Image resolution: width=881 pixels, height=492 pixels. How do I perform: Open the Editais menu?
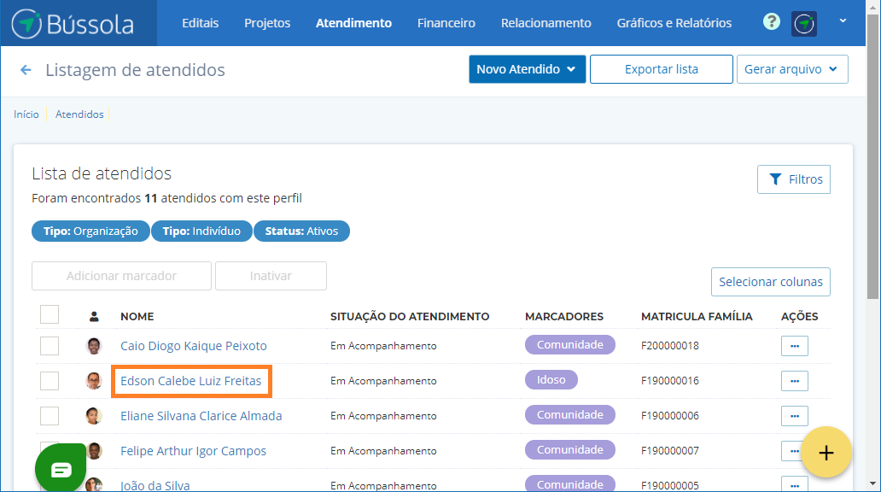(x=200, y=23)
